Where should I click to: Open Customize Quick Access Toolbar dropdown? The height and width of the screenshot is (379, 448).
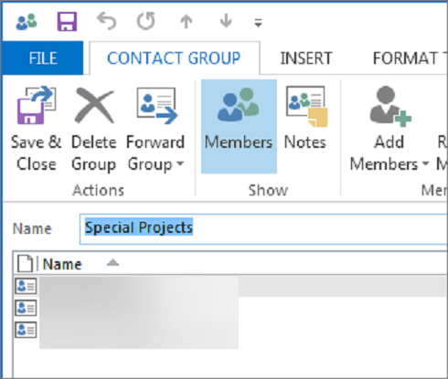pos(258,23)
